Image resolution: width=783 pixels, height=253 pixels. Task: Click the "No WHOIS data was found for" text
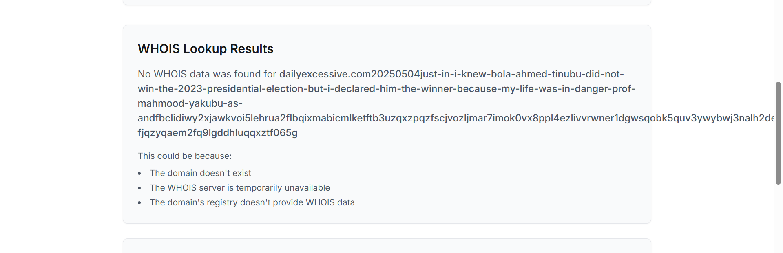coord(207,74)
